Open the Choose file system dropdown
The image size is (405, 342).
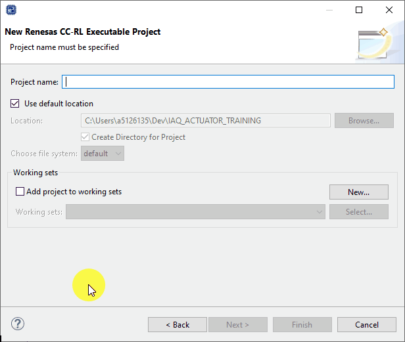pos(103,154)
